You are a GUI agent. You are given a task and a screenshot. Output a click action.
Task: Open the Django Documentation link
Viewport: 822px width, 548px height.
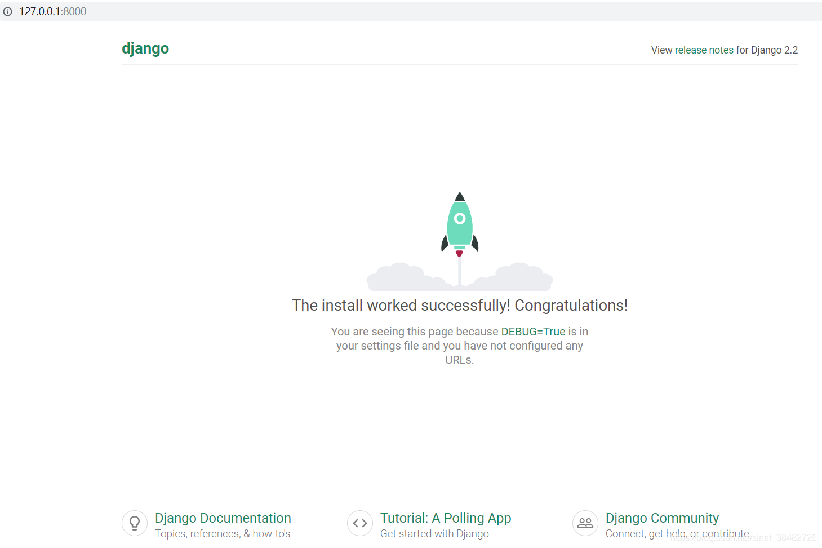pos(223,518)
